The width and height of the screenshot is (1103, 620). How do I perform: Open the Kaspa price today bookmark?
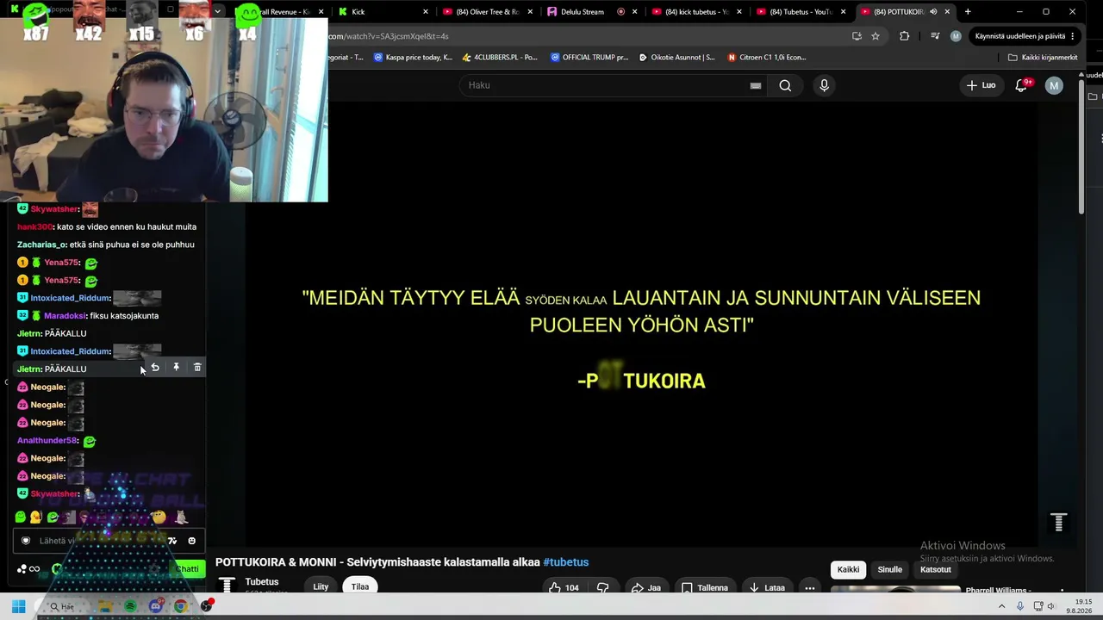click(412, 58)
